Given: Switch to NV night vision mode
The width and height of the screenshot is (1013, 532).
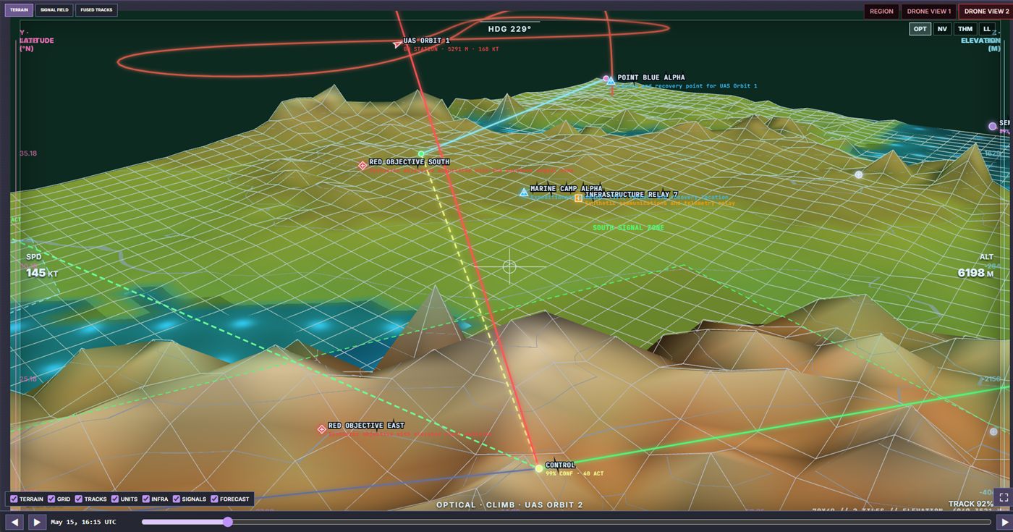Looking at the screenshot, I should tap(942, 29).
